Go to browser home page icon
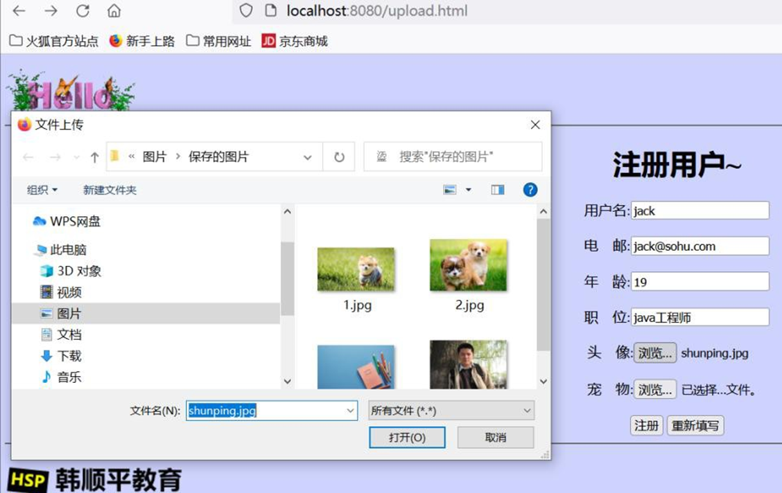Screen dimensions: 782x493 [114, 11]
